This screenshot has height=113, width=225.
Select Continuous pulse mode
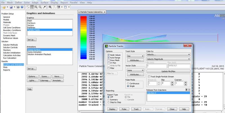point(128,83)
